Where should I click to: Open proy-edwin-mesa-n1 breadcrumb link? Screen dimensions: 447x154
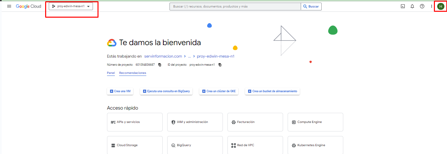216,56
